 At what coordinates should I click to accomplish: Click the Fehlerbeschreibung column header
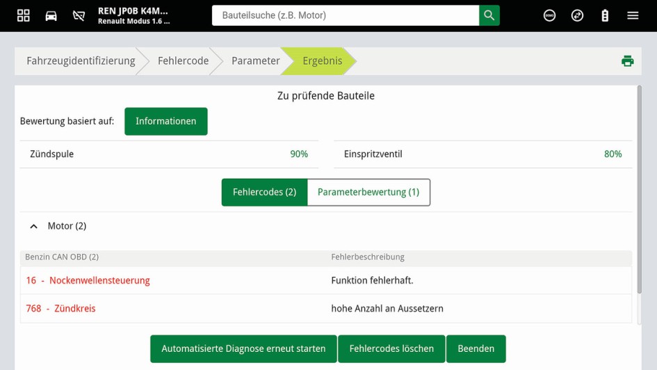coord(368,257)
